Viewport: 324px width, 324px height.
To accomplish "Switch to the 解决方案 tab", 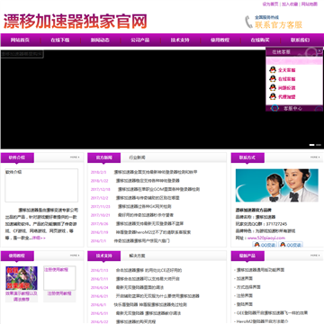I will [x=137, y=256].
